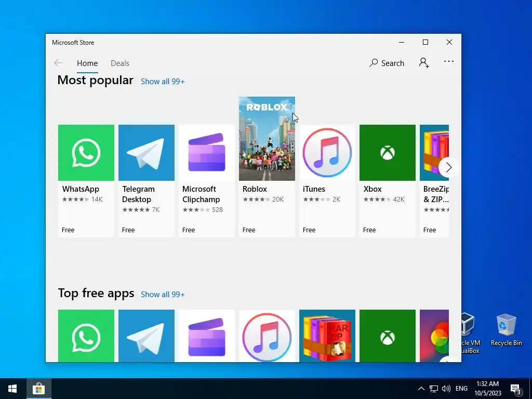Screen dimensions: 532x399
Task: Select the Xbox app title in Most popular
Action: tap(373, 189)
